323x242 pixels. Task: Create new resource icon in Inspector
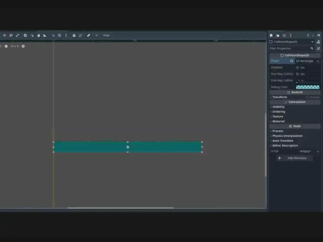tap(271, 35)
